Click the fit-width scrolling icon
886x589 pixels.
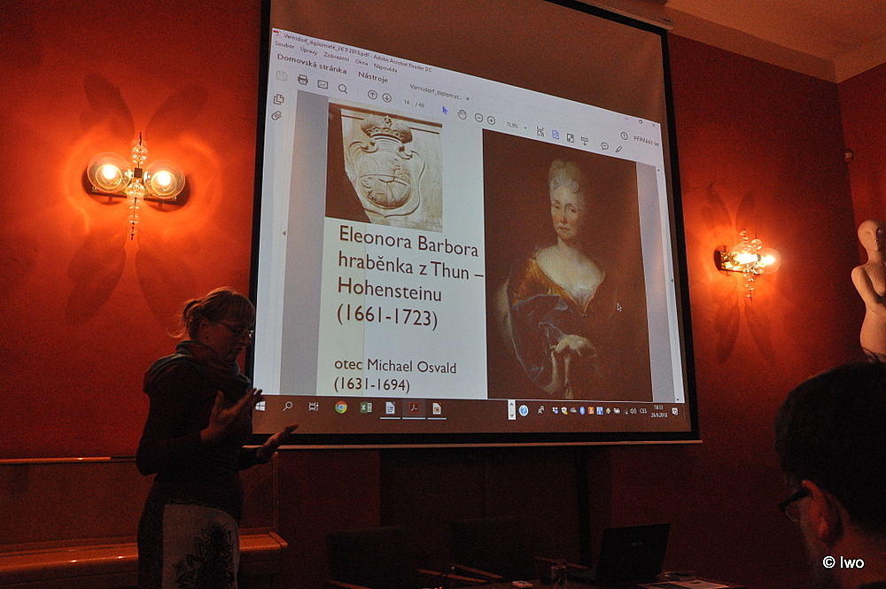(x=540, y=132)
